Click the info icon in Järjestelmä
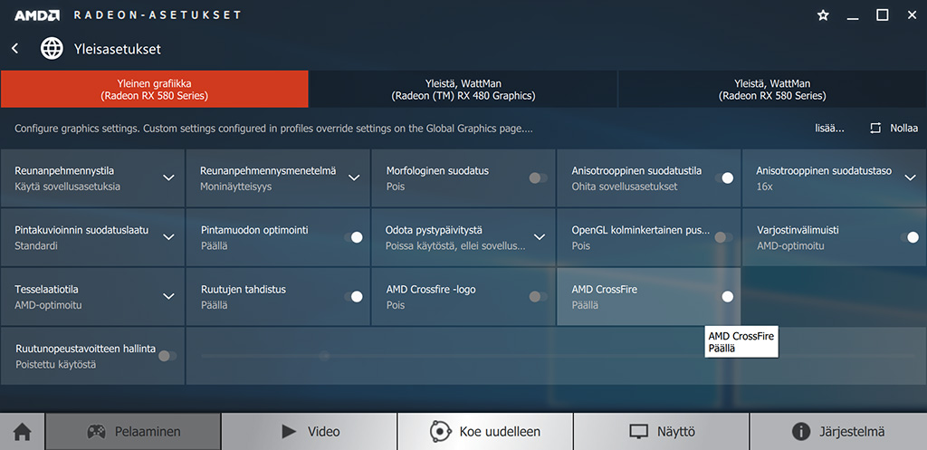This screenshot has height=450, width=927. (x=800, y=432)
